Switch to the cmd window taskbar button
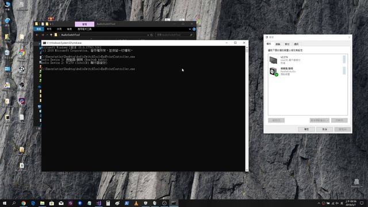Viewport: 368px width, 207px height. 174,203
